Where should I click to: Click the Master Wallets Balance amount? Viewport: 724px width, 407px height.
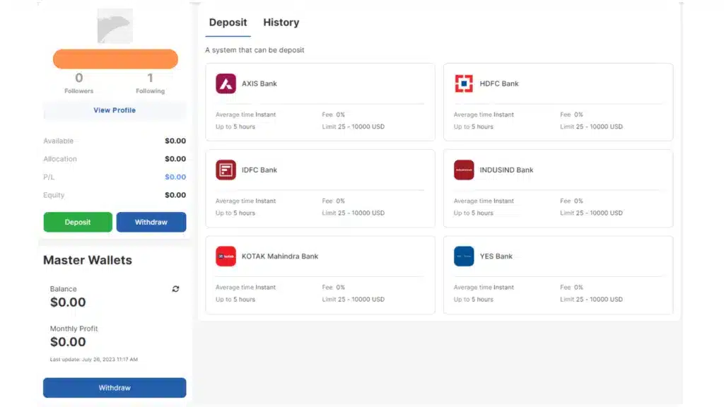[68, 302]
